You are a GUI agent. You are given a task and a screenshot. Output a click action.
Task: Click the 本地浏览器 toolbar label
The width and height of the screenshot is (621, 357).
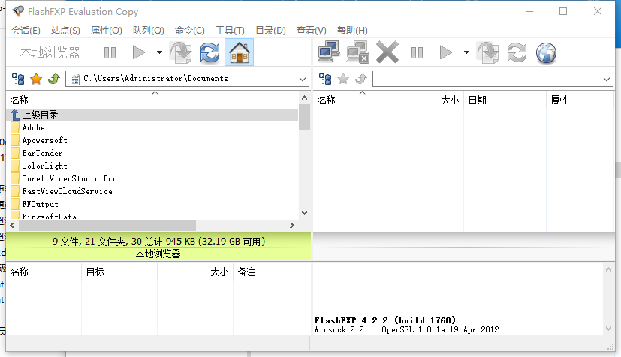pyautogui.click(x=50, y=52)
